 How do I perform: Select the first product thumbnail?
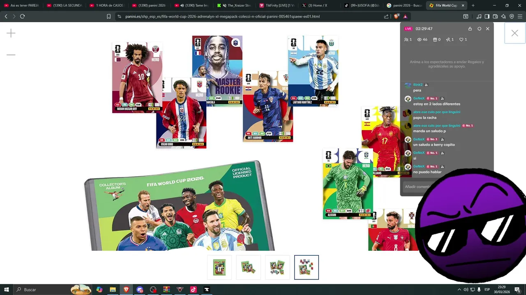(x=219, y=267)
